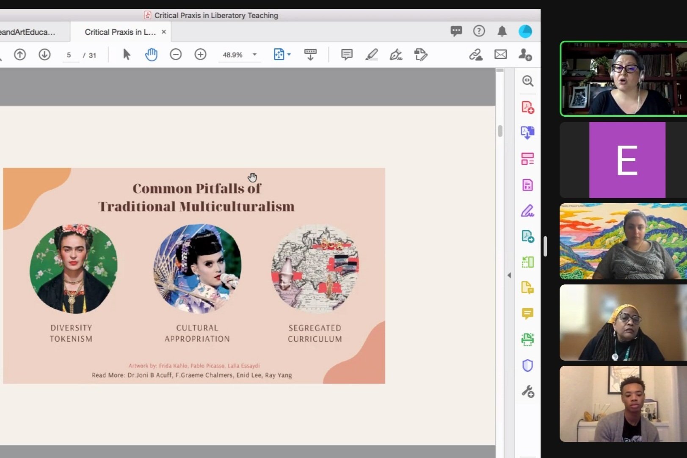Open the chat notifications bubble icon
This screenshot has width=687, height=458.
pos(456,31)
